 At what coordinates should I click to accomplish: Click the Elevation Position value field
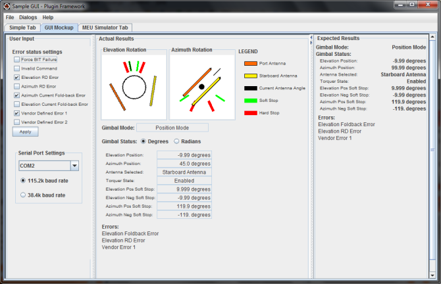(x=184, y=155)
